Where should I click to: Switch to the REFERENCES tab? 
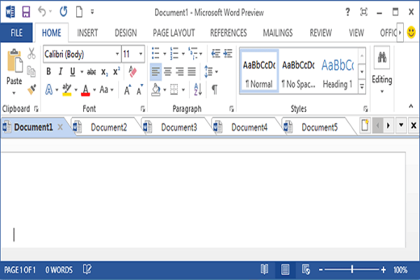[x=228, y=33]
